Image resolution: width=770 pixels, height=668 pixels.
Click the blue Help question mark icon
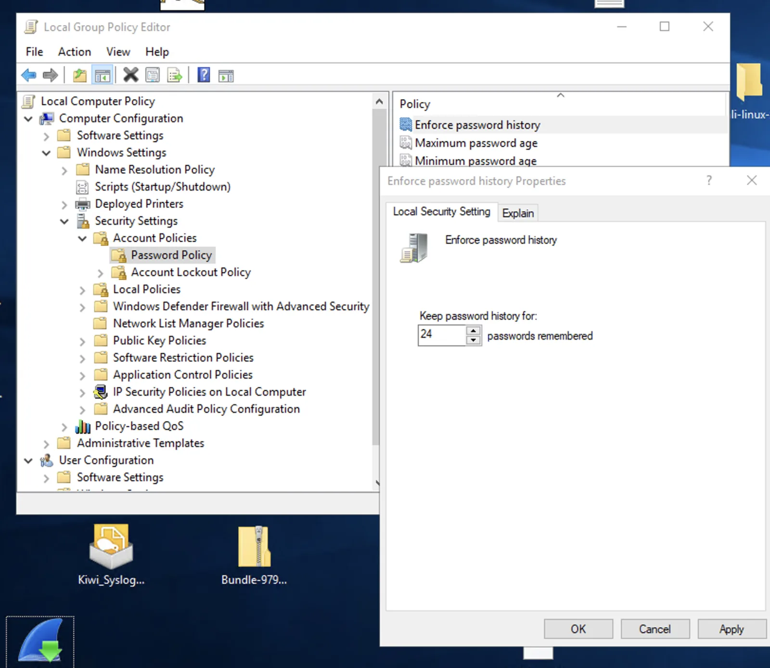click(x=204, y=75)
